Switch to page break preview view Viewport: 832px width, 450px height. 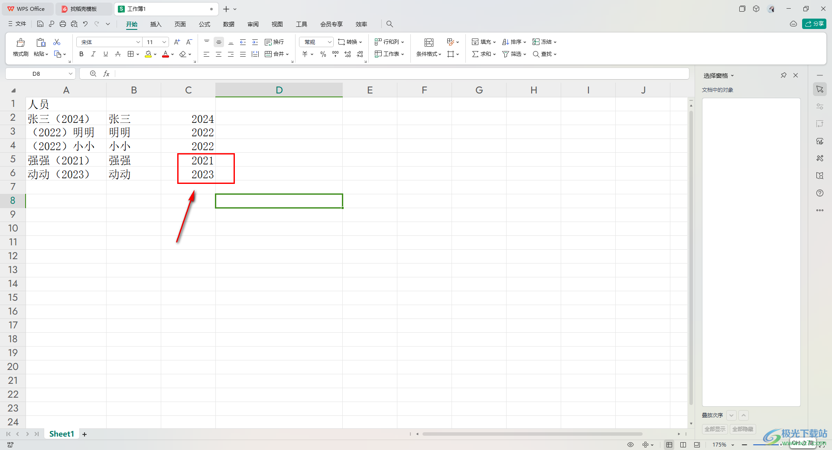[683, 444]
